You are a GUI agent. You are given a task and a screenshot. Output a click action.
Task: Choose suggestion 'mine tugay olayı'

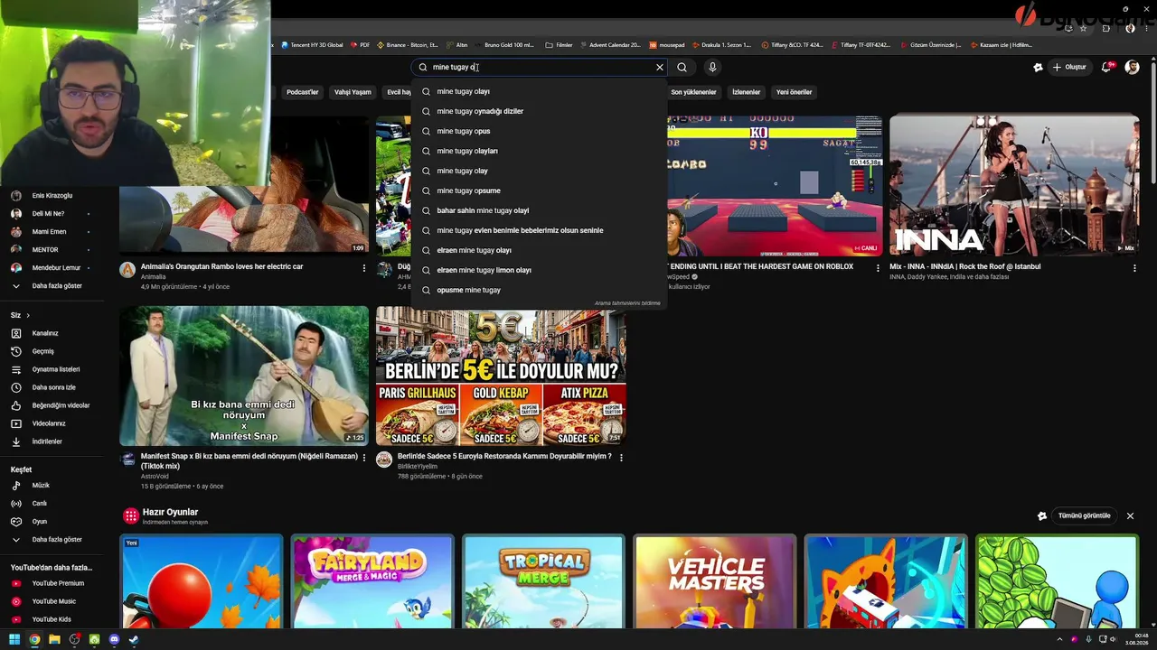[539, 91]
